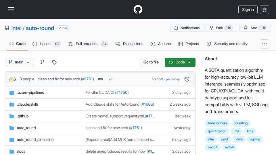Click folder icon next to .azure-pipelines

tap(12, 93)
